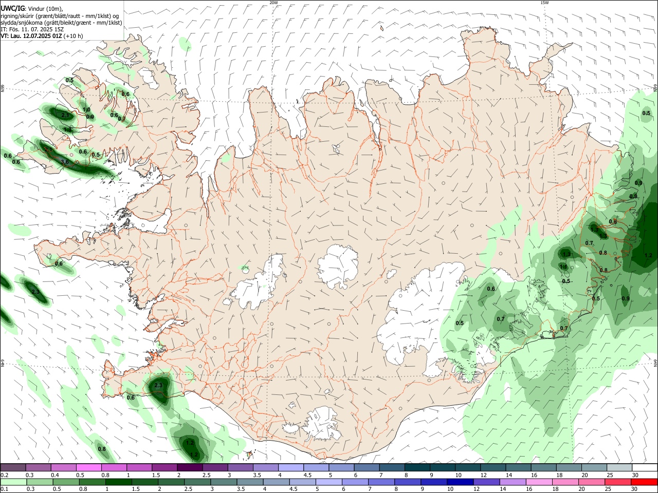Select the pale gray 25 snow legend swatch
Viewport: 658px width, 493px height.
tap(618, 468)
